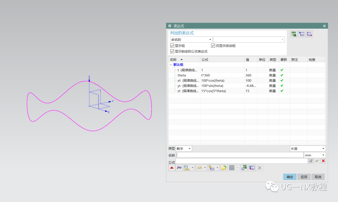Select the xt (规律曲线) expression row
Image resolution: width=338 pixels, height=202 pixels.
coord(247,80)
